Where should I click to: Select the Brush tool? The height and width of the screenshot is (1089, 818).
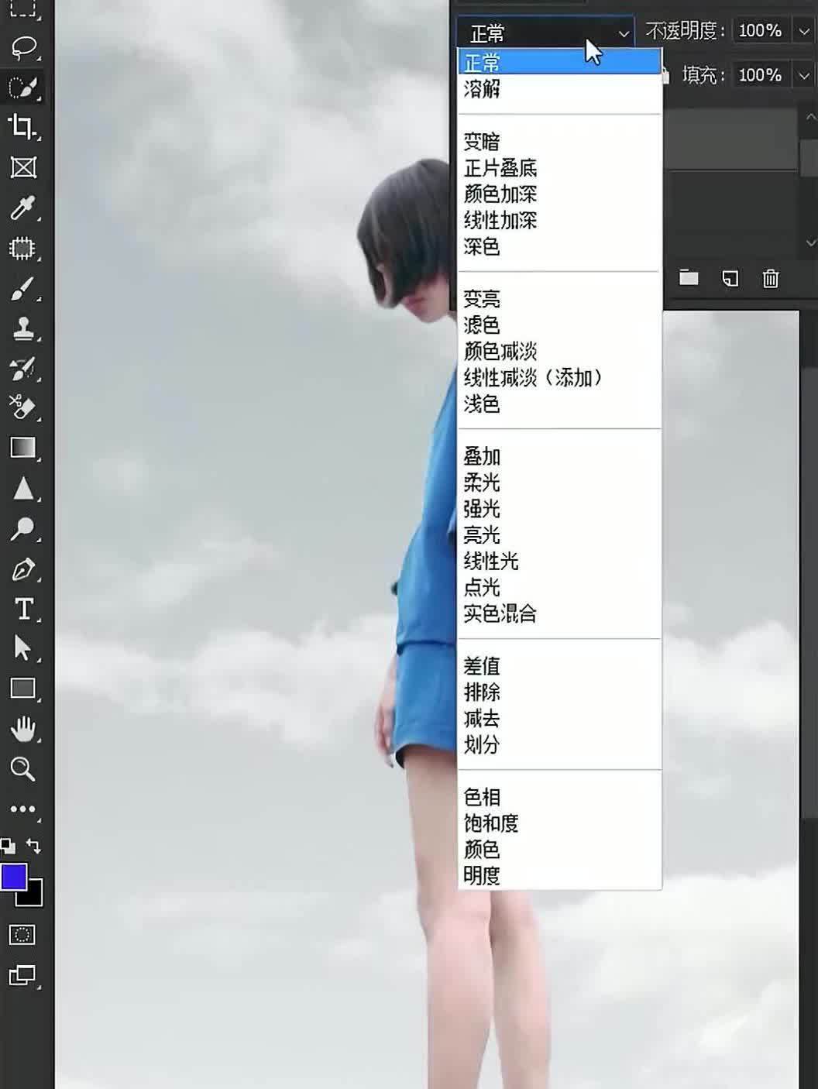[x=24, y=289]
